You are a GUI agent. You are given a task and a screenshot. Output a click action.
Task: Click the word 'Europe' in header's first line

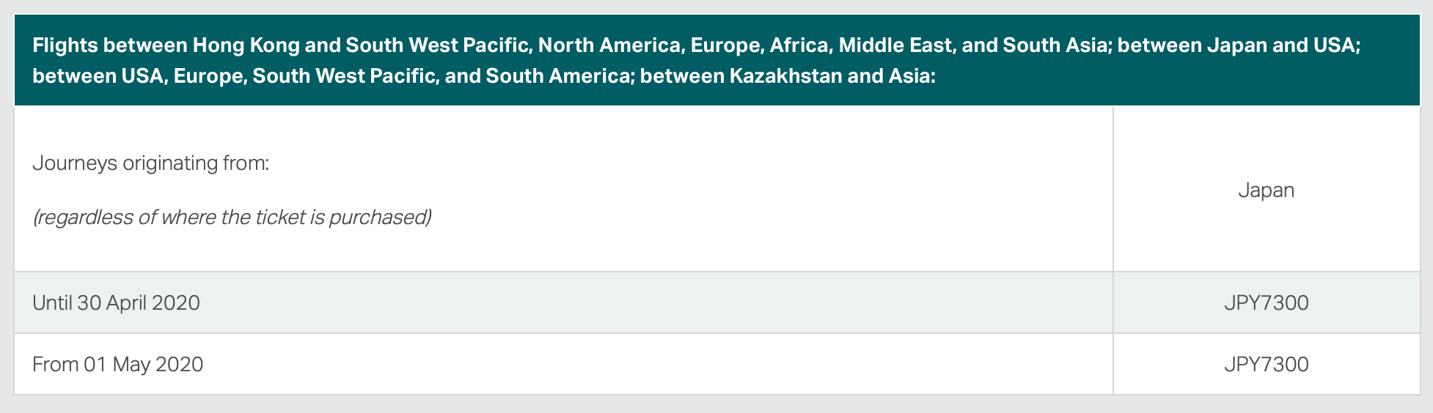point(724,45)
